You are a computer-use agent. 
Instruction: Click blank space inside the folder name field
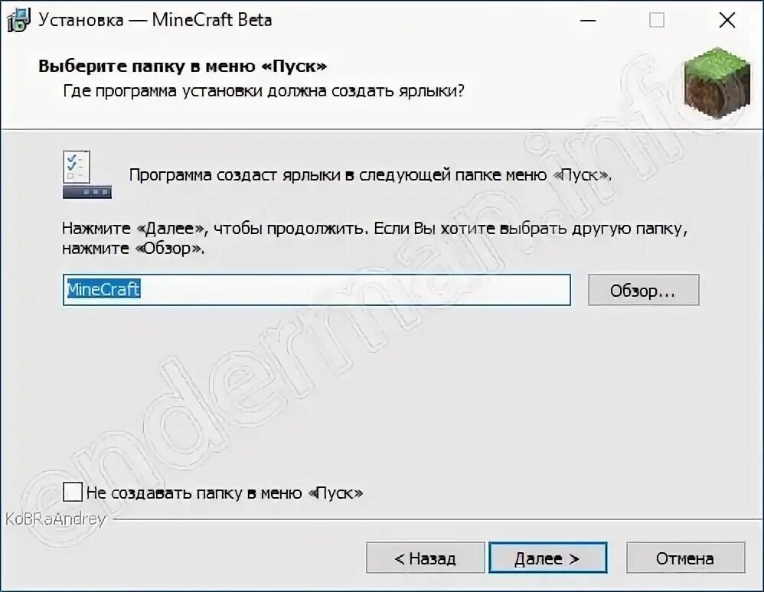[354, 290]
